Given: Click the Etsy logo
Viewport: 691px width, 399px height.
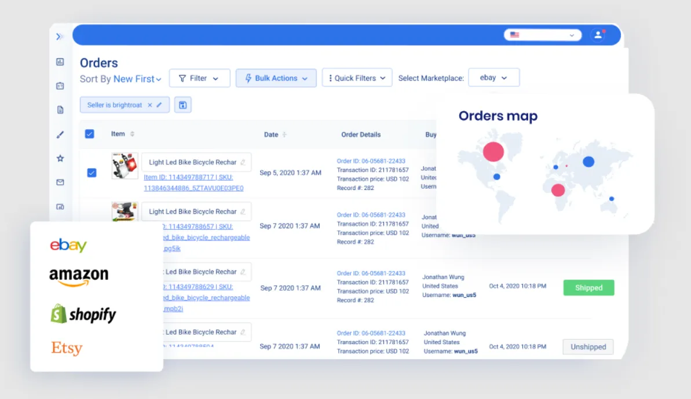Looking at the screenshot, I should click(x=67, y=348).
